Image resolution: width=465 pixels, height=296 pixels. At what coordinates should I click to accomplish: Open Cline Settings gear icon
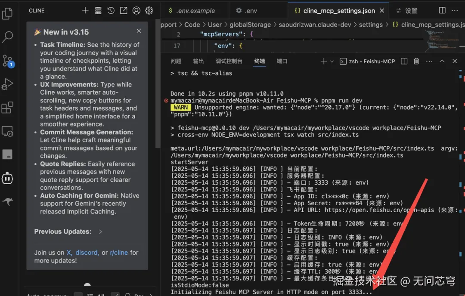pos(149,11)
